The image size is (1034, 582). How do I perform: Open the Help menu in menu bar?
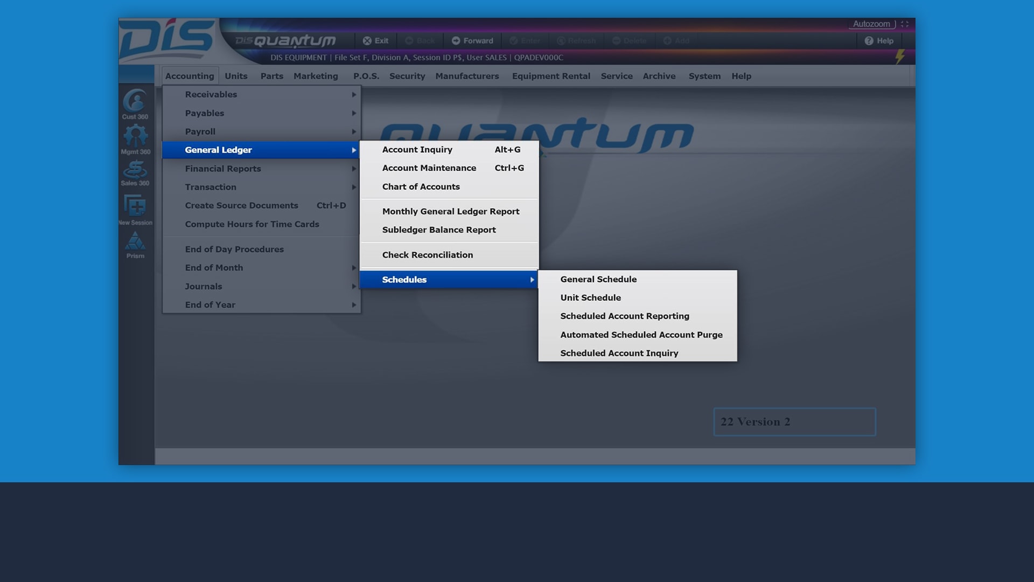click(741, 76)
